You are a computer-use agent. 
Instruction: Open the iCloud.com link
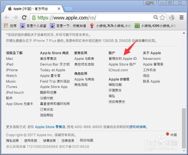click(x=118, y=70)
